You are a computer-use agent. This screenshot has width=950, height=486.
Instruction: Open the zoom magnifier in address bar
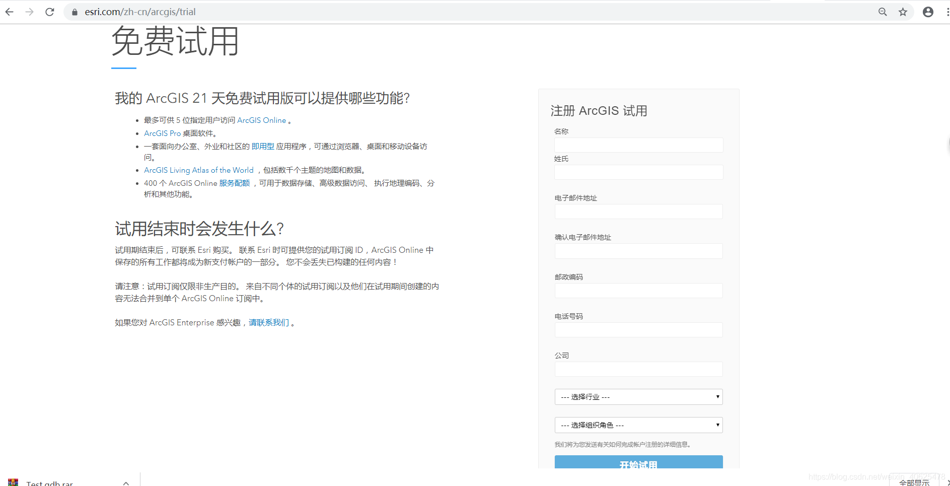[x=883, y=12]
